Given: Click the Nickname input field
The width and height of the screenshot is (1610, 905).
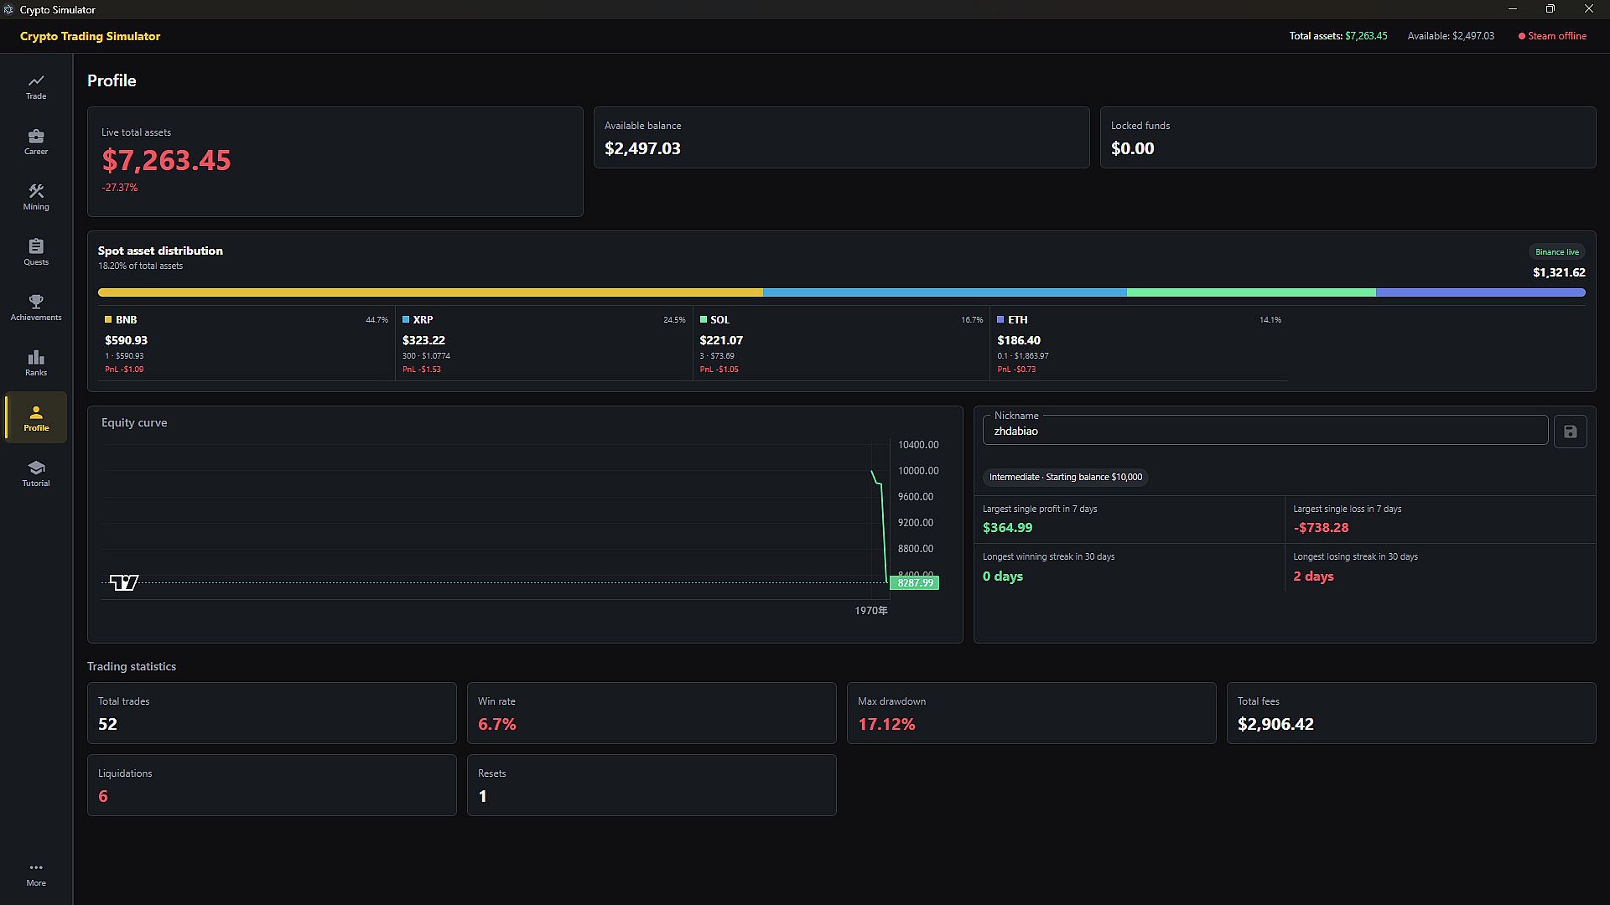Looking at the screenshot, I should 1265,431.
